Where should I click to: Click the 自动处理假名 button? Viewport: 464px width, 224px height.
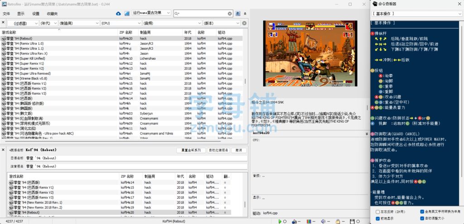[x=218, y=150]
